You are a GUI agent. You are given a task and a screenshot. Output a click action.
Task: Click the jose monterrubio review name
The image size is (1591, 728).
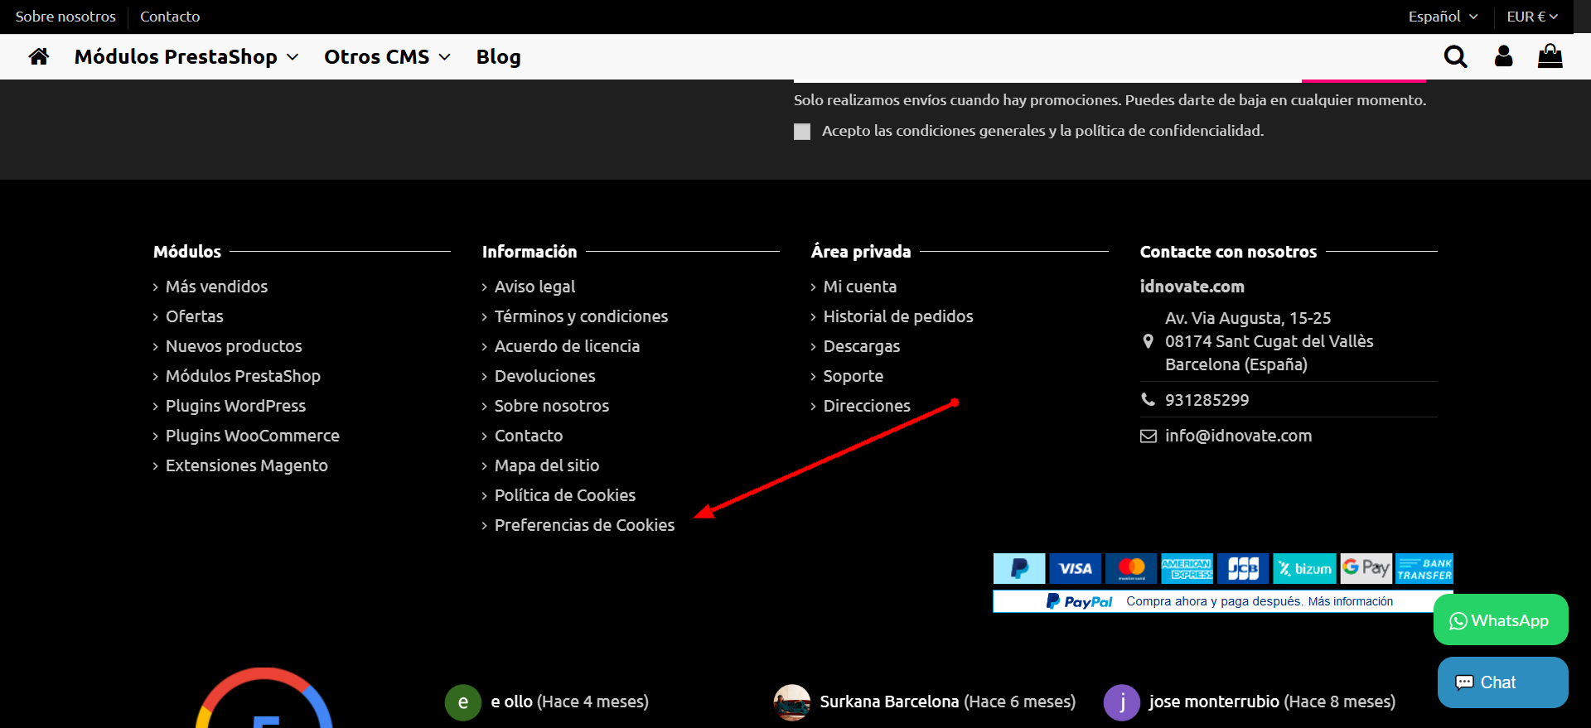point(1214,701)
